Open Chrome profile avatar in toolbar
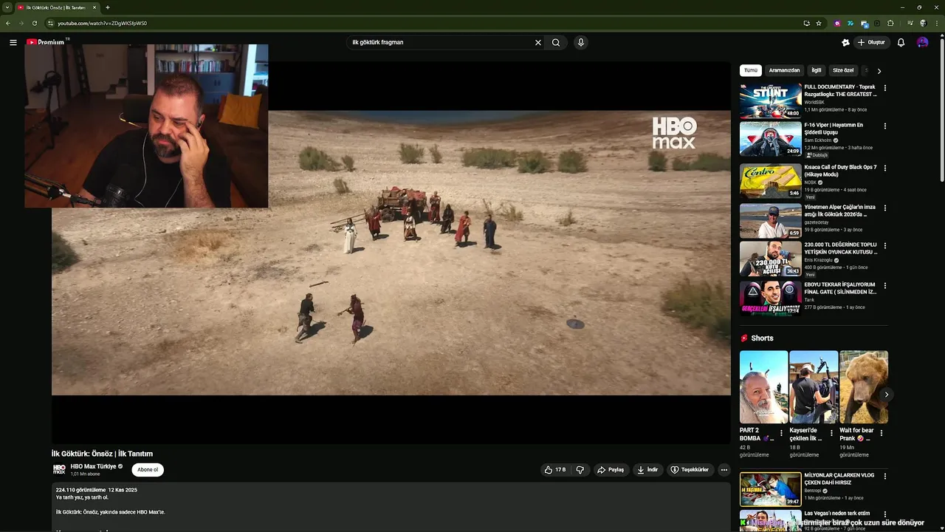Image resolution: width=945 pixels, height=532 pixels. pyautogui.click(x=923, y=23)
